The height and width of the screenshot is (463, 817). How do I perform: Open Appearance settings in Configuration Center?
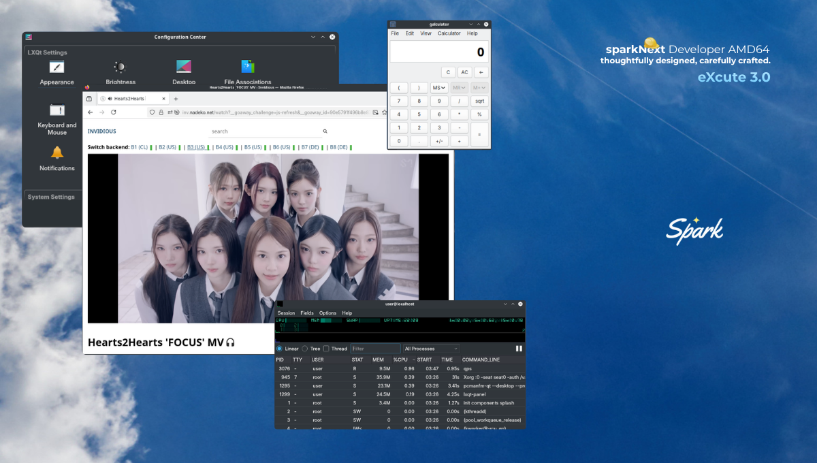57,74
